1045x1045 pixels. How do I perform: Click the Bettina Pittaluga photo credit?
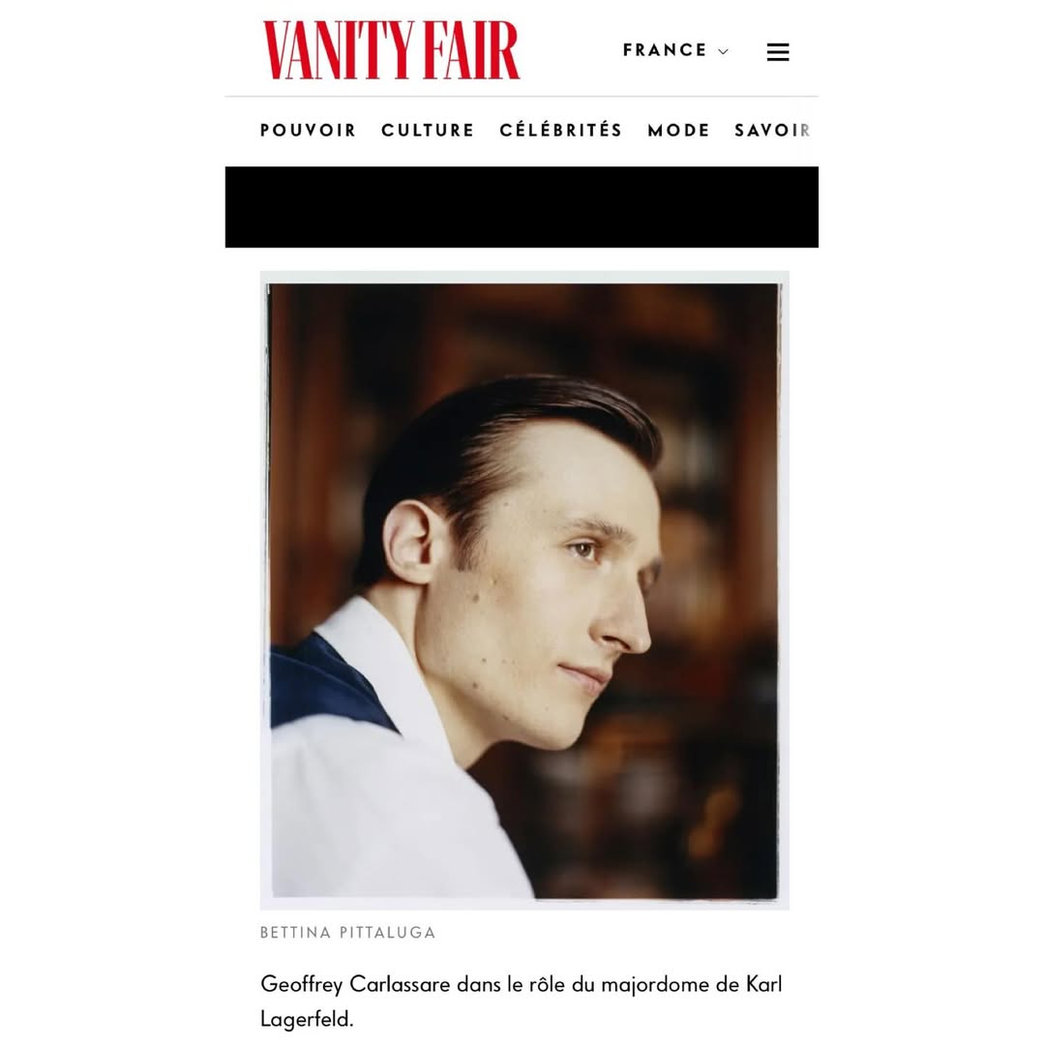pos(348,933)
